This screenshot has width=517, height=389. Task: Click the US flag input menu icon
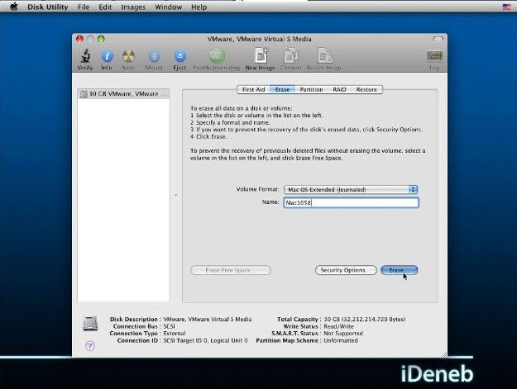pyautogui.click(x=506, y=7)
